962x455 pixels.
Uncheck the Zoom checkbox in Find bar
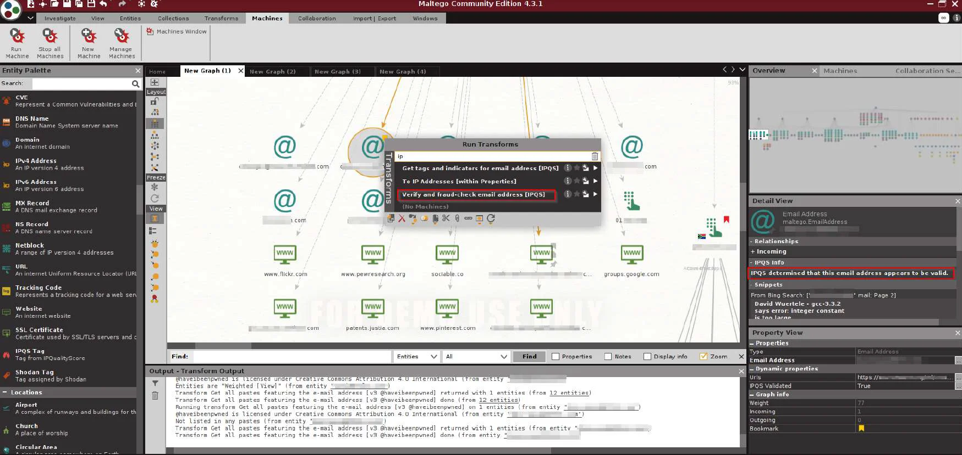[703, 357]
